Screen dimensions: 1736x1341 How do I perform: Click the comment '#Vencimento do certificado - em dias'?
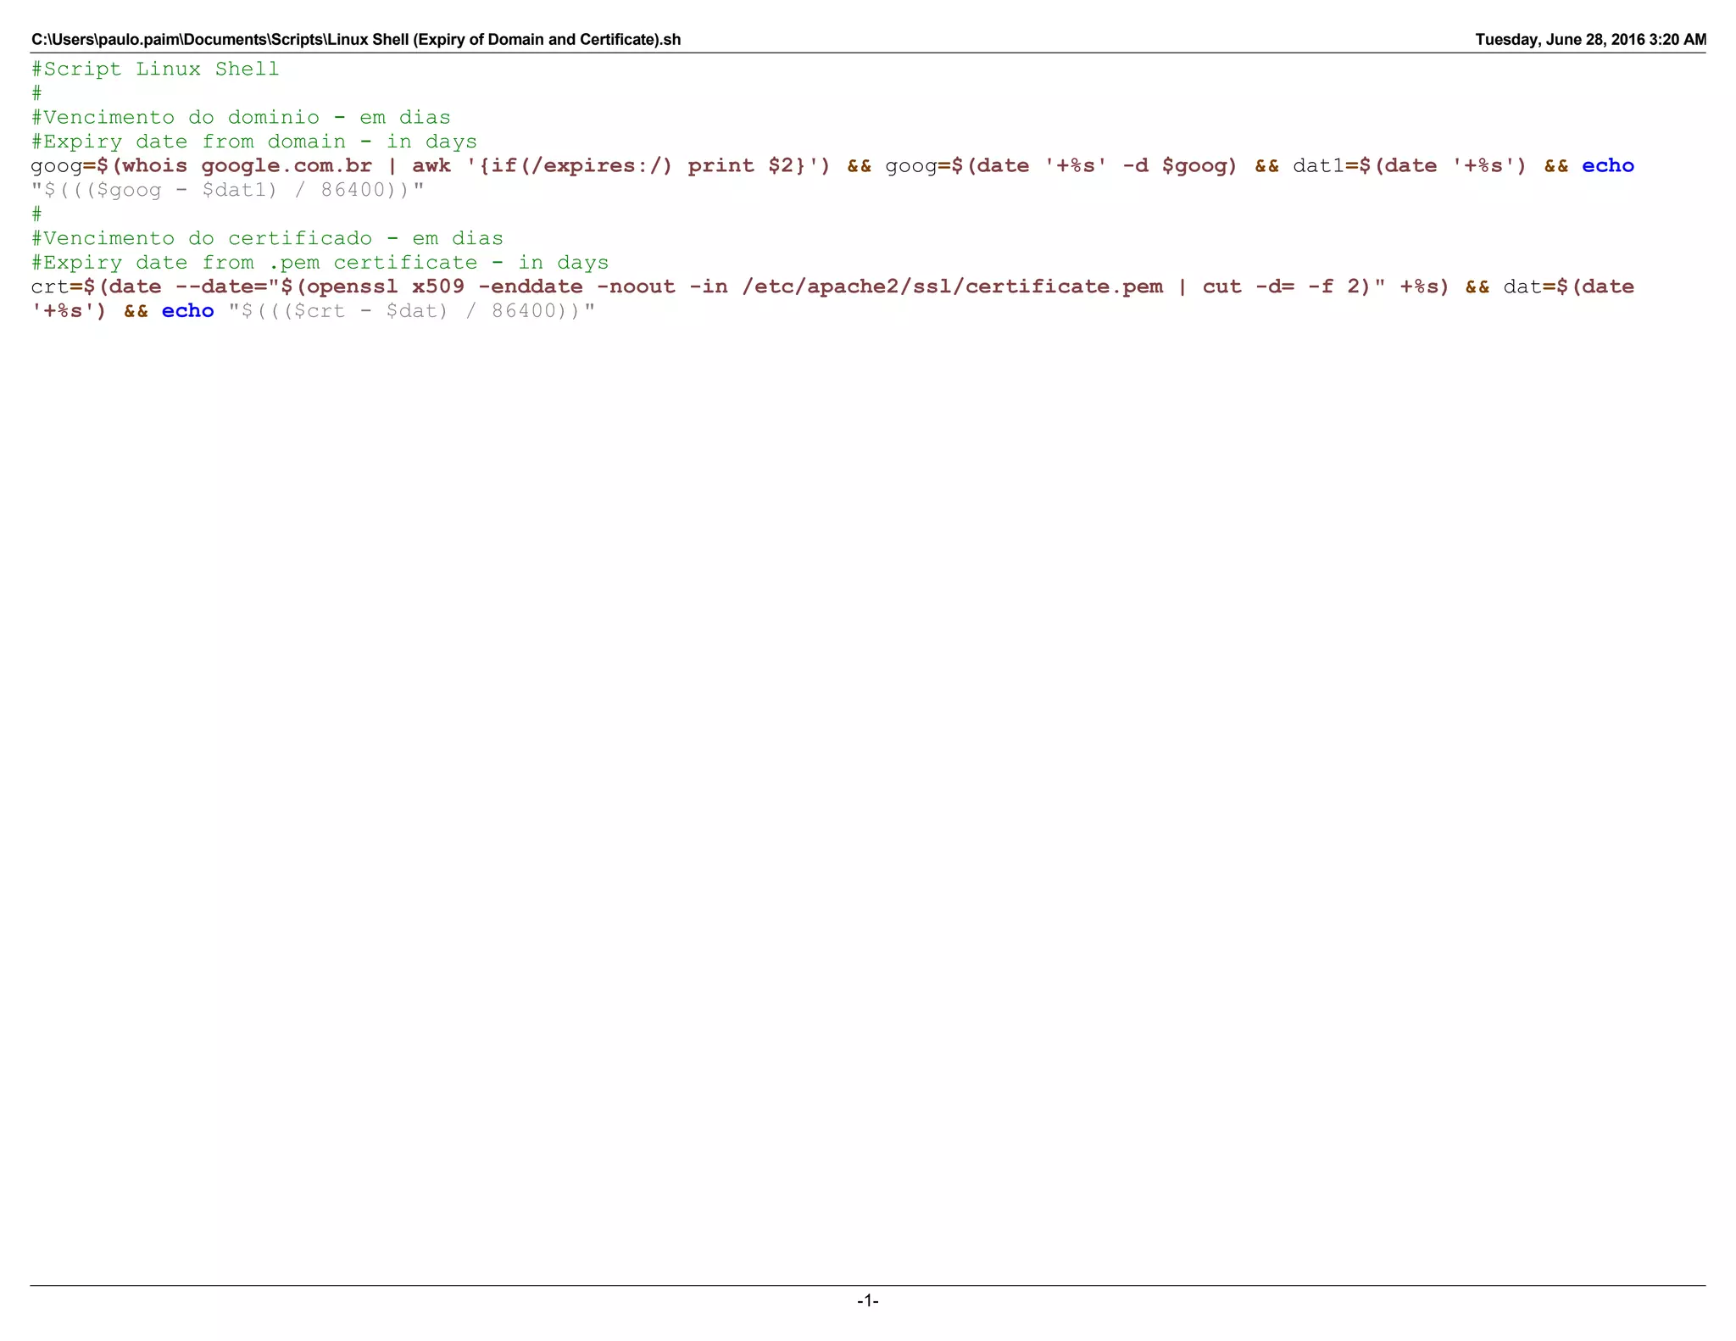tap(267, 238)
